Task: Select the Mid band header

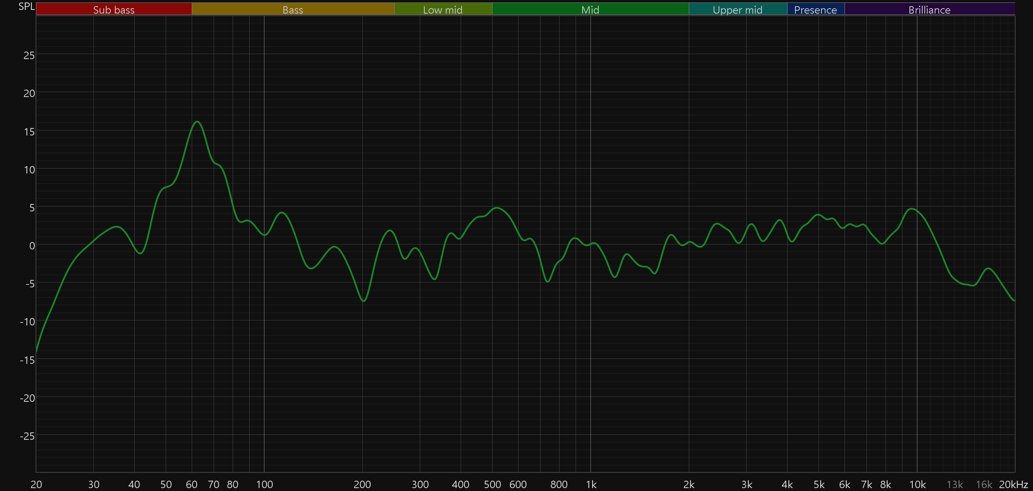Action: pyautogui.click(x=590, y=9)
